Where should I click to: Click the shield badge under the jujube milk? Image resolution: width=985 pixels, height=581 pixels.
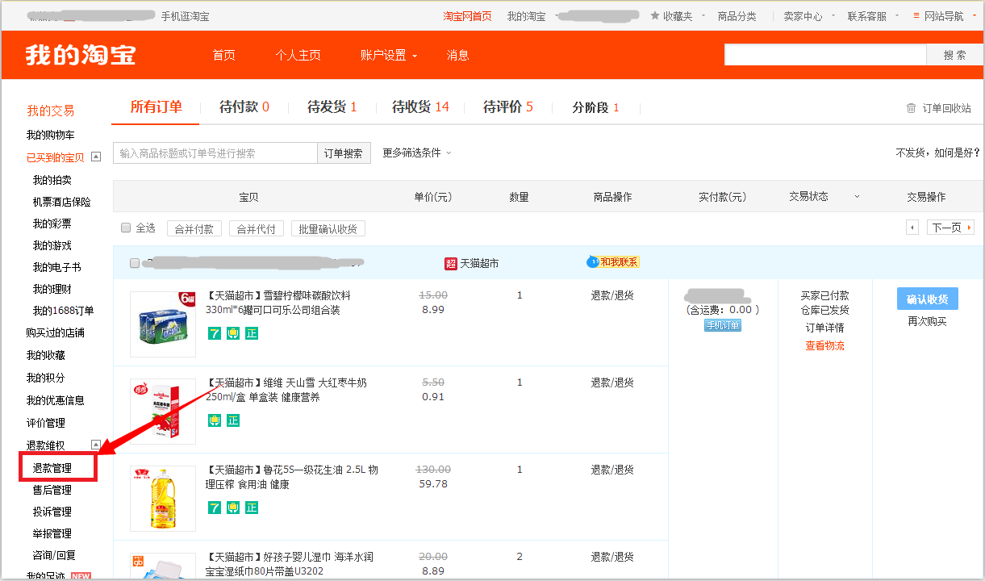pyautogui.click(x=215, y=420)
